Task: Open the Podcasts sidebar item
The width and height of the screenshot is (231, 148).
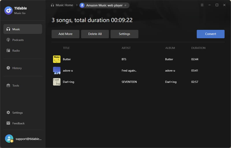Action: [23, 40]
